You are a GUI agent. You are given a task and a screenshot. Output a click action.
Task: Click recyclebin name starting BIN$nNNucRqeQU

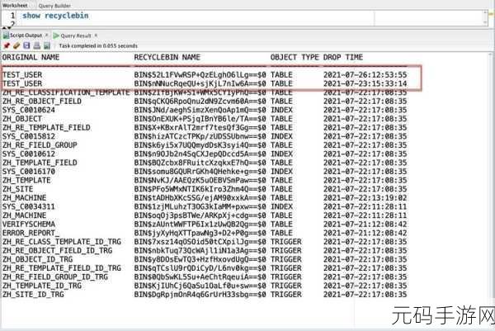click(x=200, y=83)
